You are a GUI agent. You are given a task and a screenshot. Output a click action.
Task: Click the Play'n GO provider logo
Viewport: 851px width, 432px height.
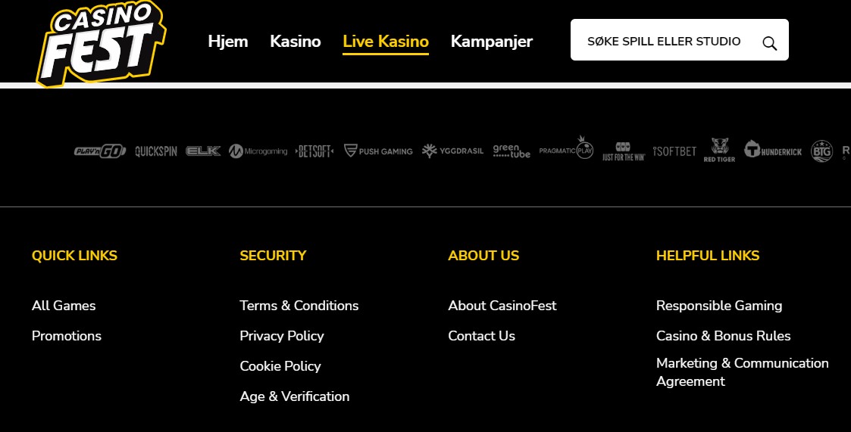[x=100, y=151]
